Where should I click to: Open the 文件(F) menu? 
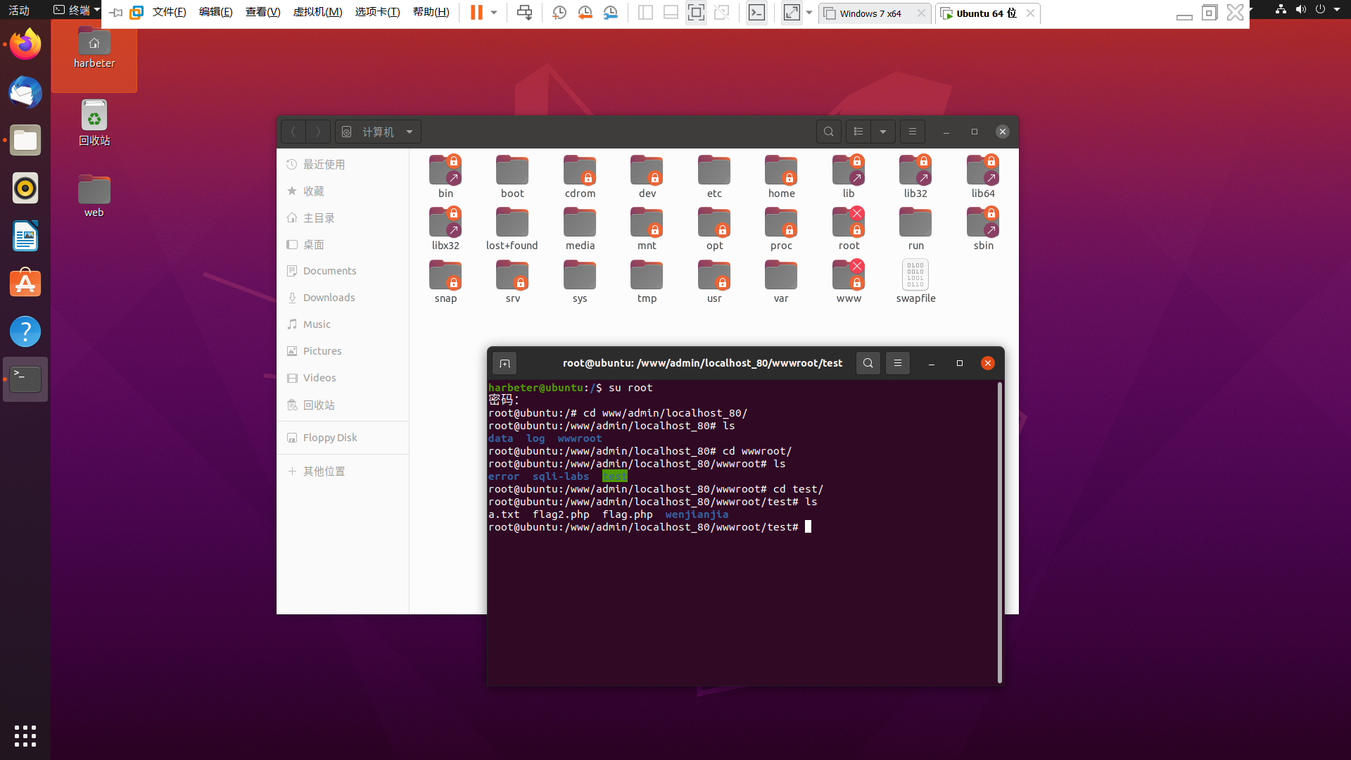[170, 13]
